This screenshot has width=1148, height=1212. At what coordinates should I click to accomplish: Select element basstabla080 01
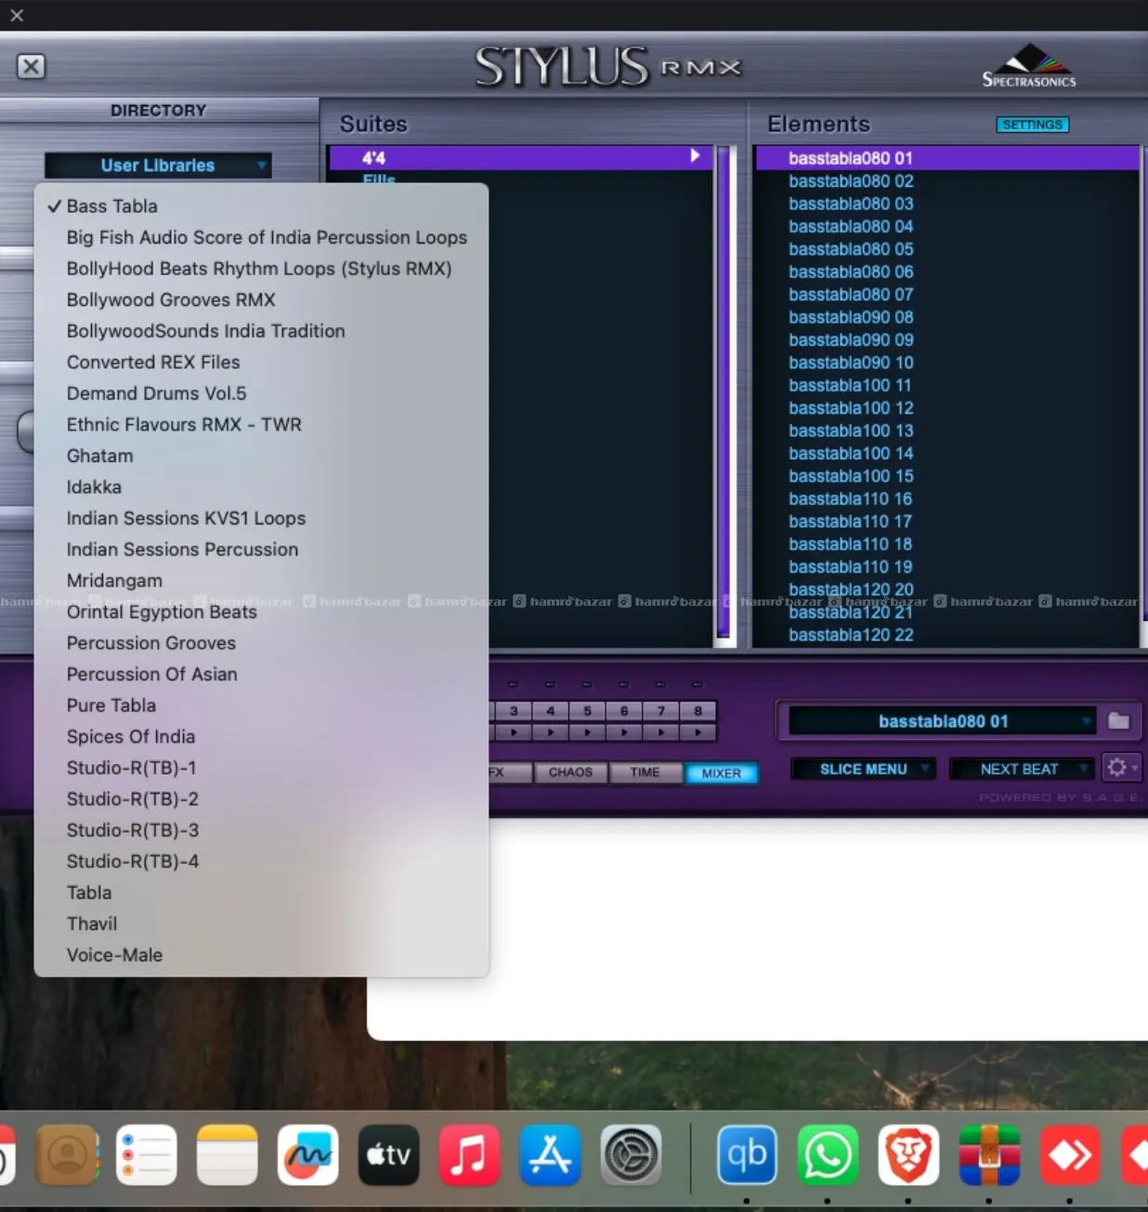(x=947, y=157)
